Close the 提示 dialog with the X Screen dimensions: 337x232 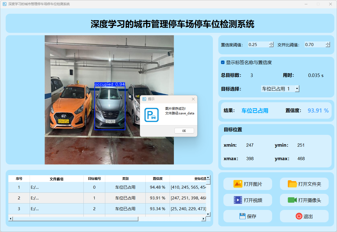point(193,99)
